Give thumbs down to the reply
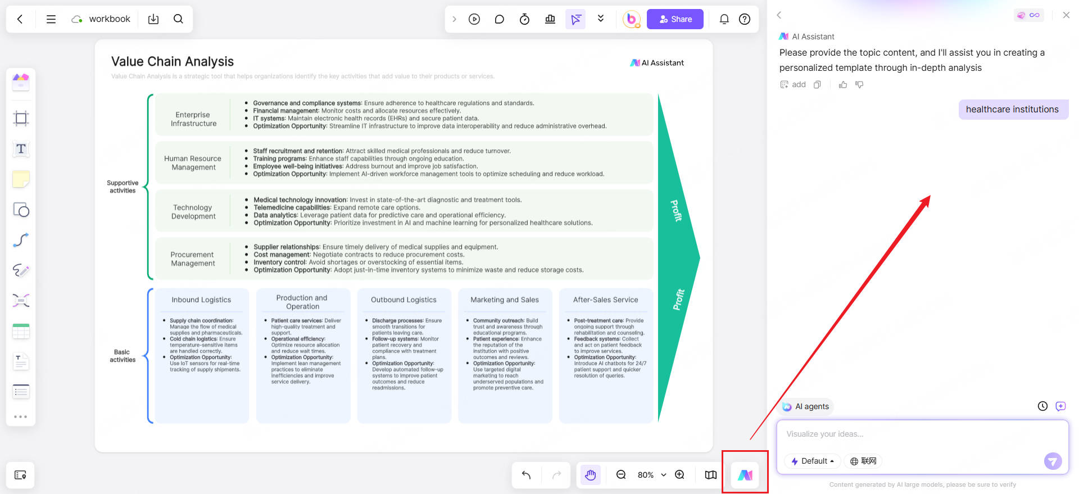The height and width of the screenshot is (494, 1079). 859,84
